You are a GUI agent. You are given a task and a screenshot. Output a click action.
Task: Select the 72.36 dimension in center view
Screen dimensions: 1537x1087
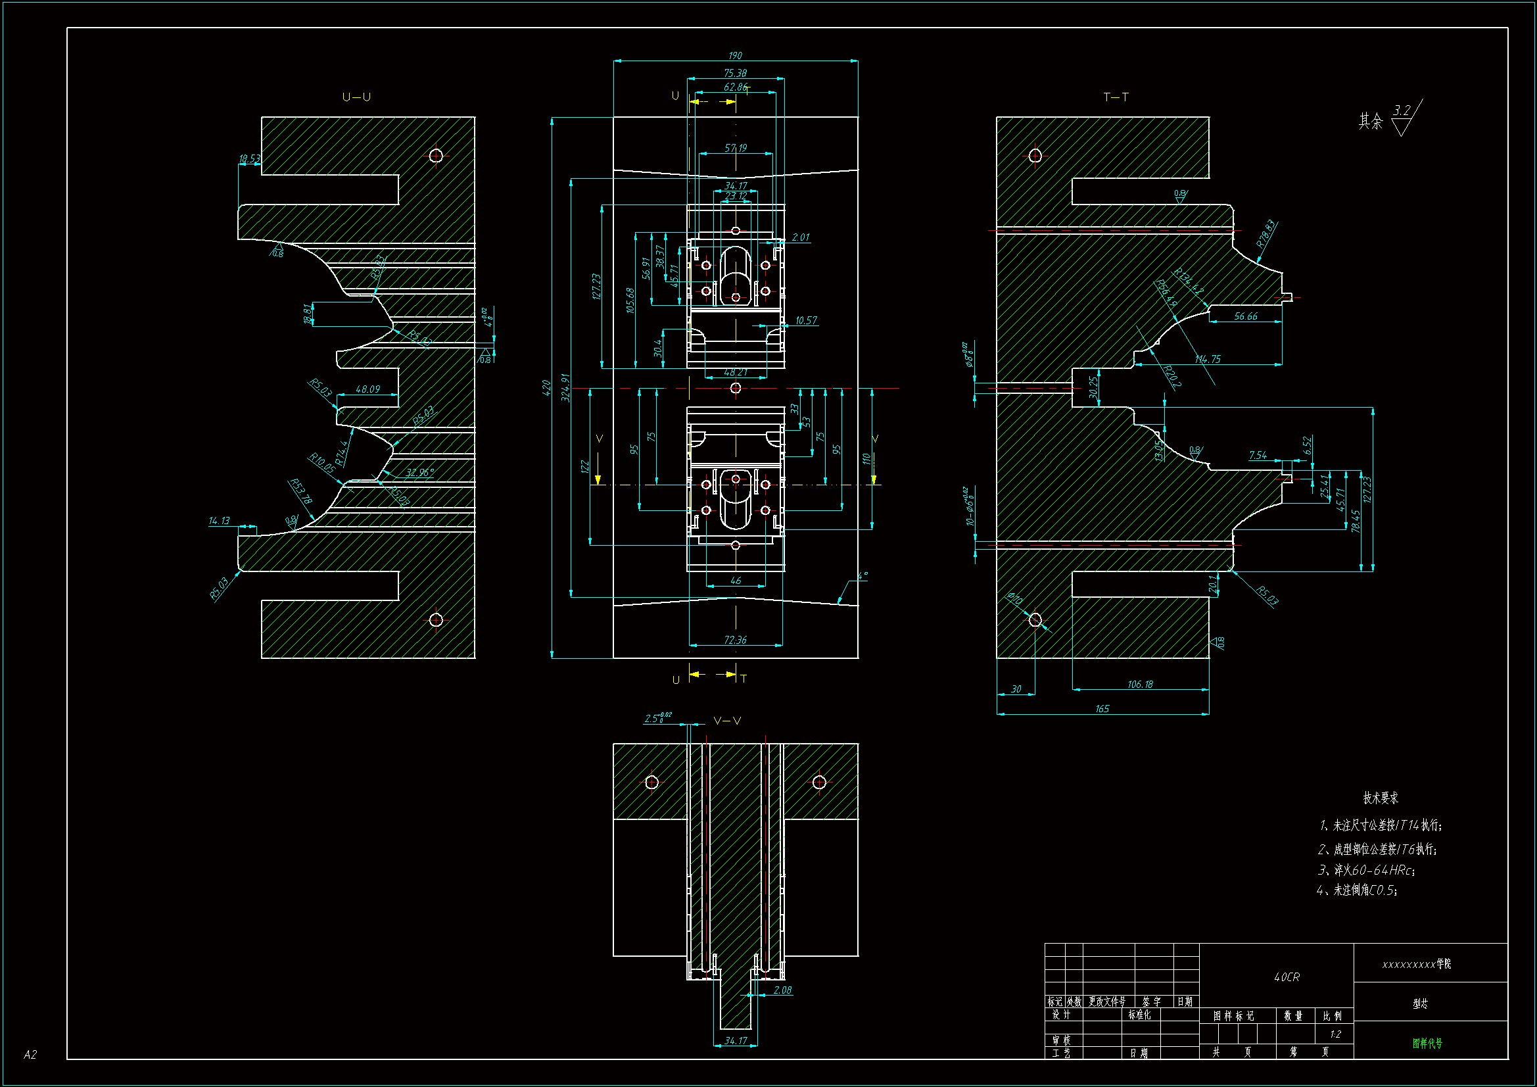pos(735,640)
